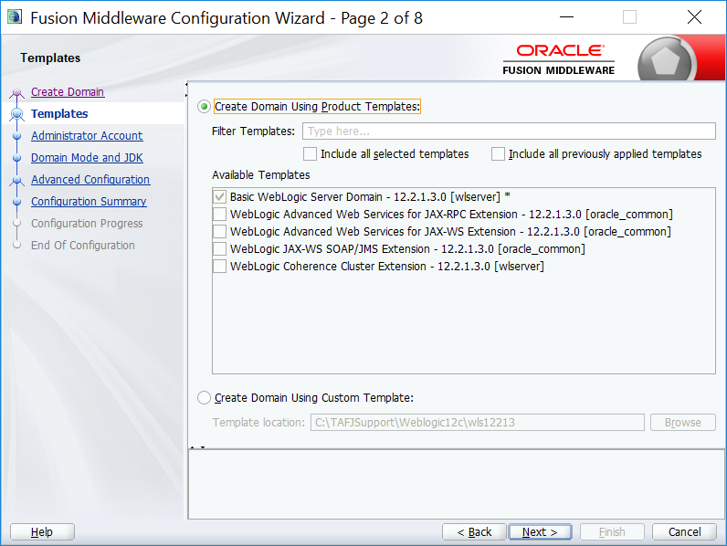Click the Back button
Viewport: 727px width, 546px height.
click(473, 532)
